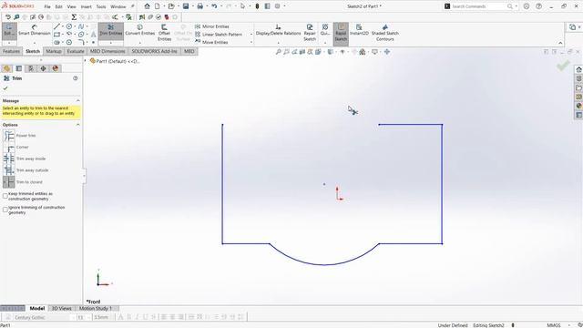This screenshot has width=583, height=328.
Task: Confirm Trim with the green checkmark
Action: coord(5,88)
